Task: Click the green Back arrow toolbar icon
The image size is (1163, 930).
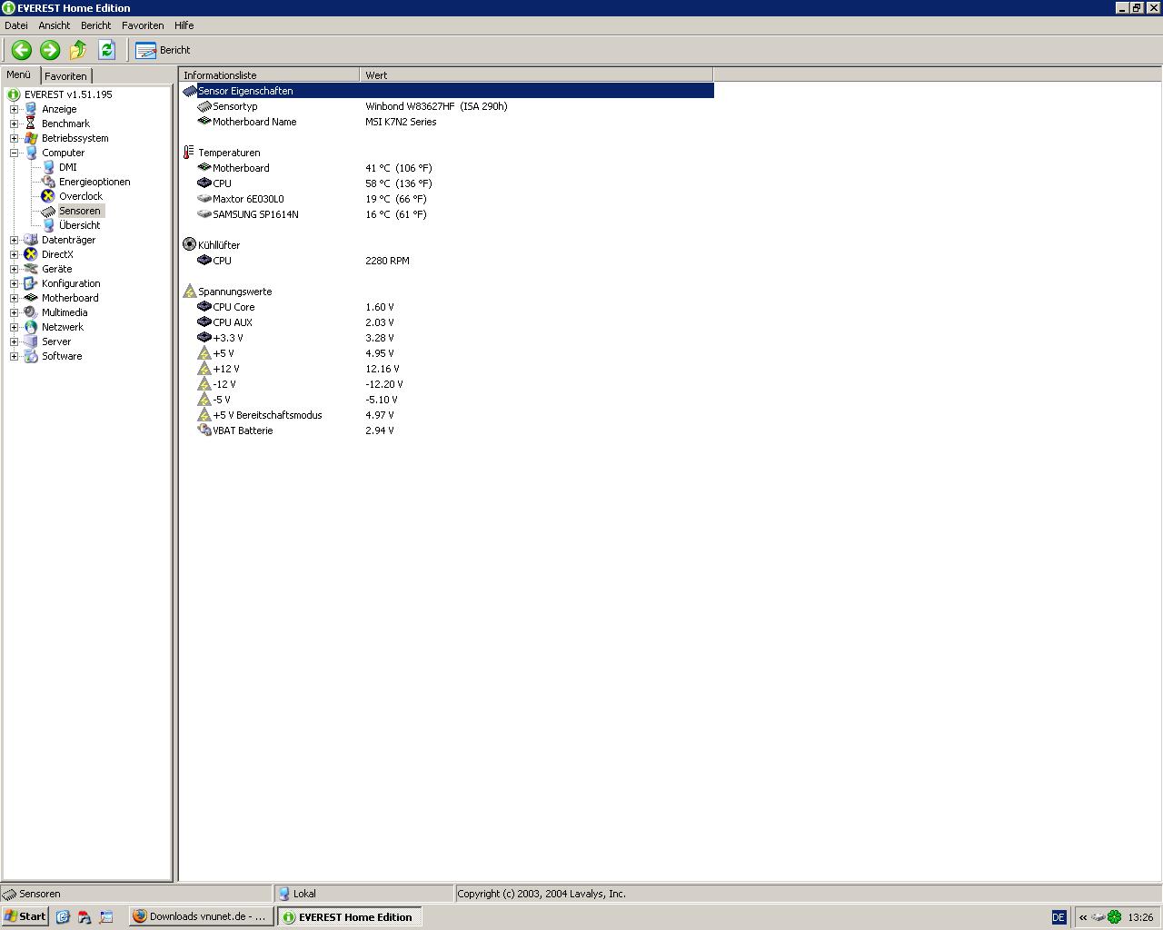Action: click(22, 50)
